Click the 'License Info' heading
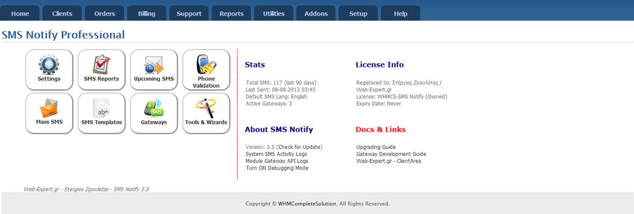Screen dimensions: 634x214 point(380,64)
